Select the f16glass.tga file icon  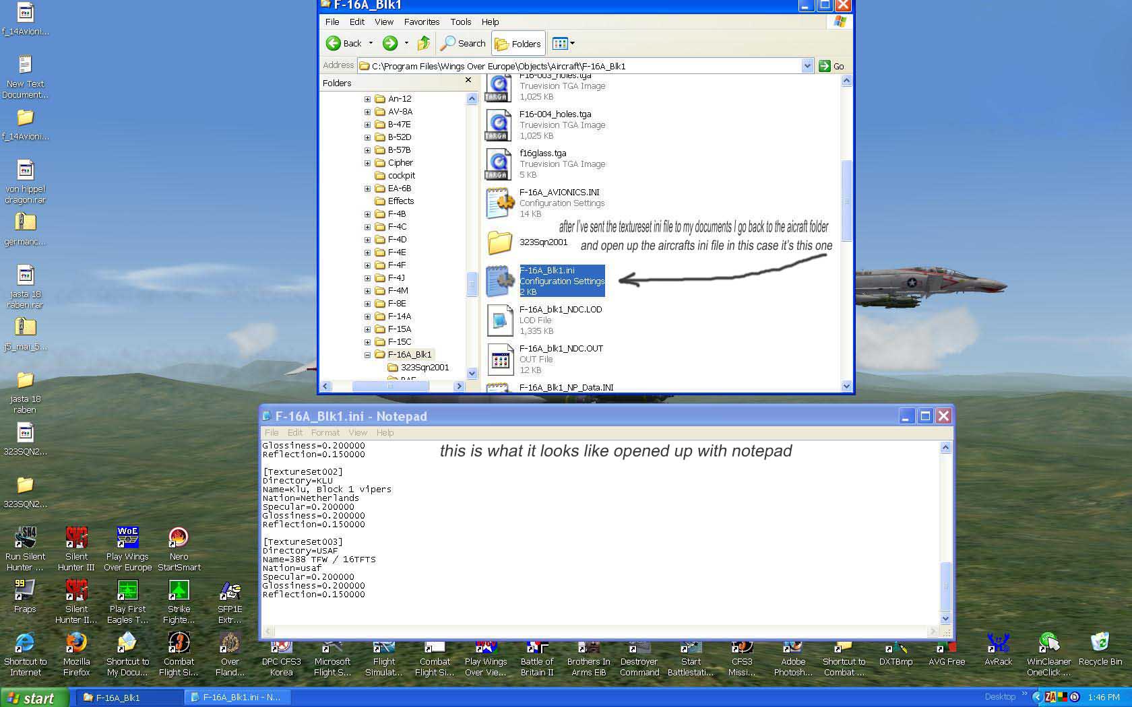pyautogui.click(x=499, y=164)
